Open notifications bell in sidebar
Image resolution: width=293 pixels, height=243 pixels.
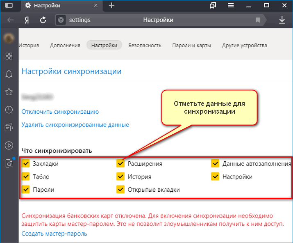point(9,74)
